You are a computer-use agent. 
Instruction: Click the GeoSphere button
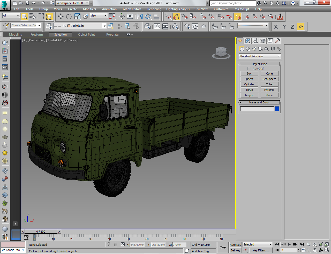(269, 79)
